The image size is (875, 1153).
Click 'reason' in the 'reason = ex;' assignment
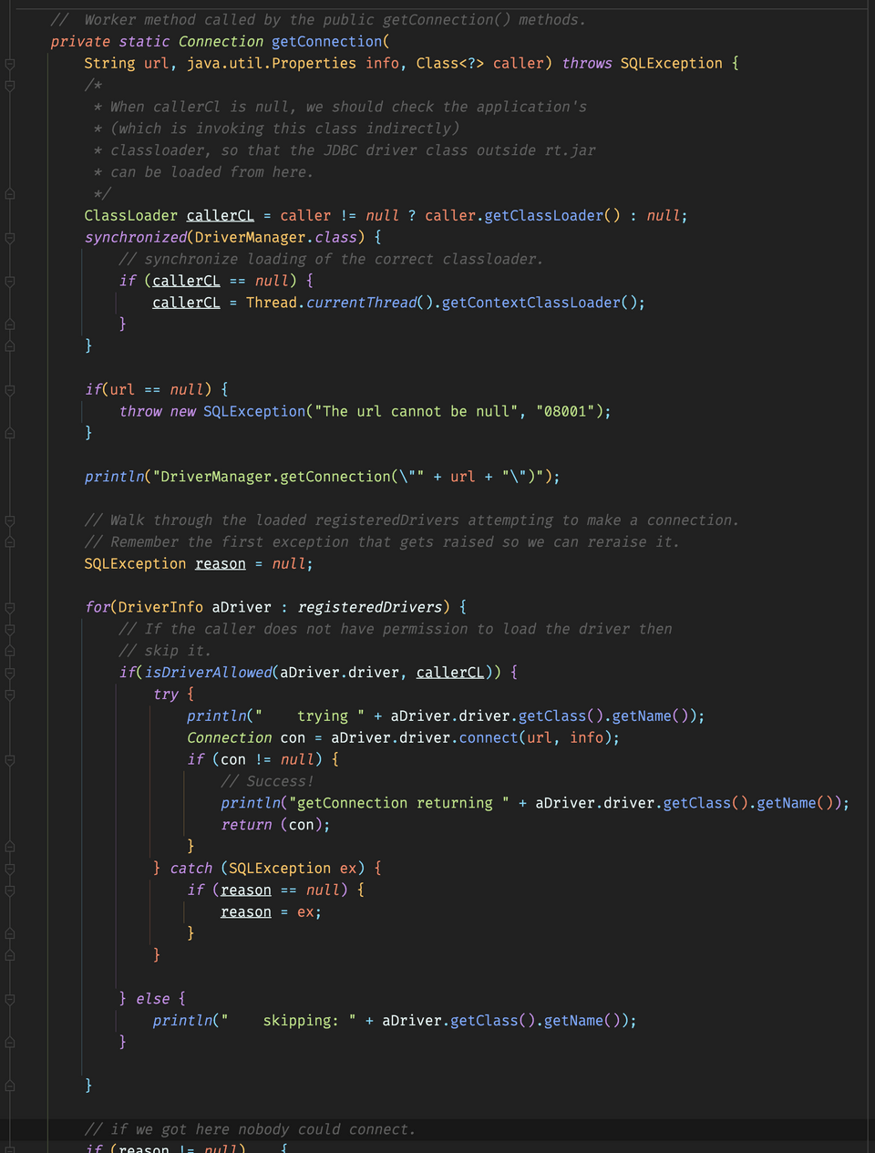(246, 912)
